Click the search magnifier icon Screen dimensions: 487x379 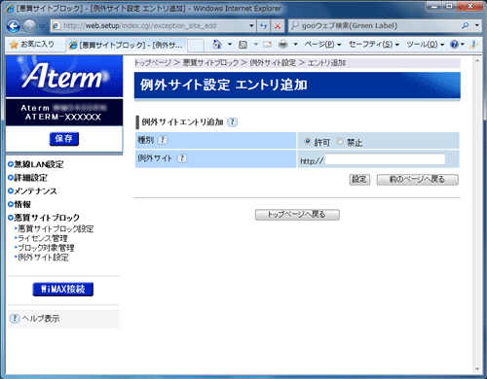[466, 25]
